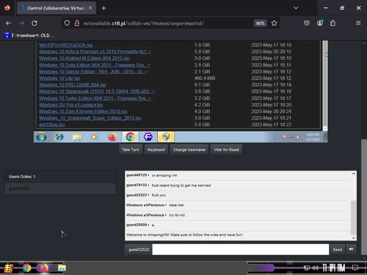367x275 pixels.
Task: Open Windows SV Pro v1-Legacy.iso link
Action: coord(71,105)
